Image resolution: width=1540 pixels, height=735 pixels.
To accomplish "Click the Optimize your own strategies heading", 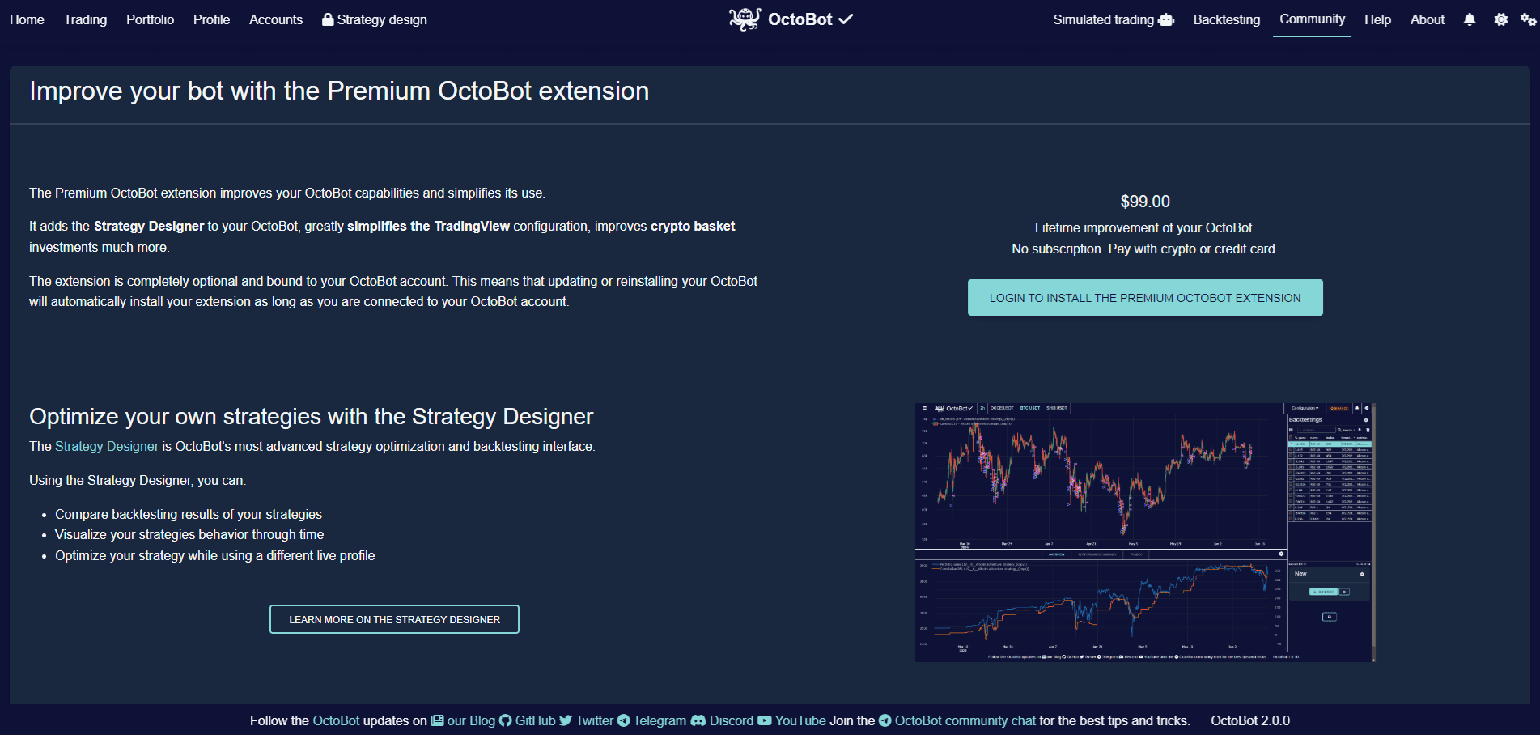I will (x=312, y=416).
